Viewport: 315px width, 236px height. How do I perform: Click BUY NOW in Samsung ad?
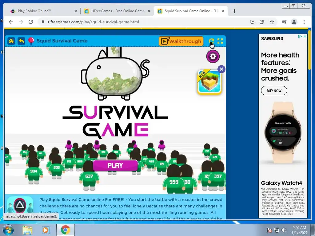click(274, 91)
